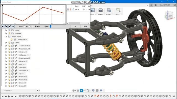Click the joint list horizontal scrollbar
Screen dimensions: 177x99
click(x=74, y=23)
